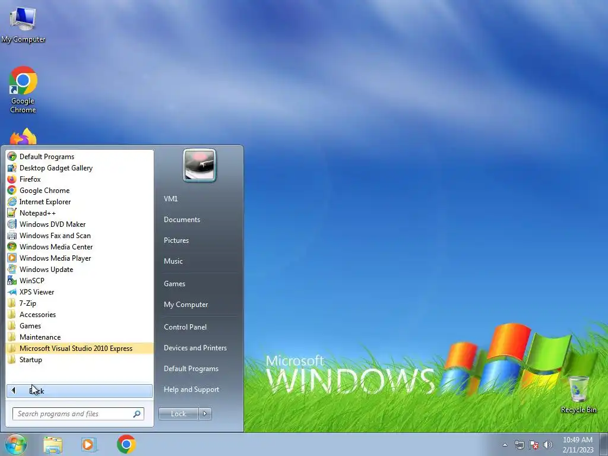Click the Windows Update icon
The height and width of the screenshot is (456, 608).
point(12,269)
